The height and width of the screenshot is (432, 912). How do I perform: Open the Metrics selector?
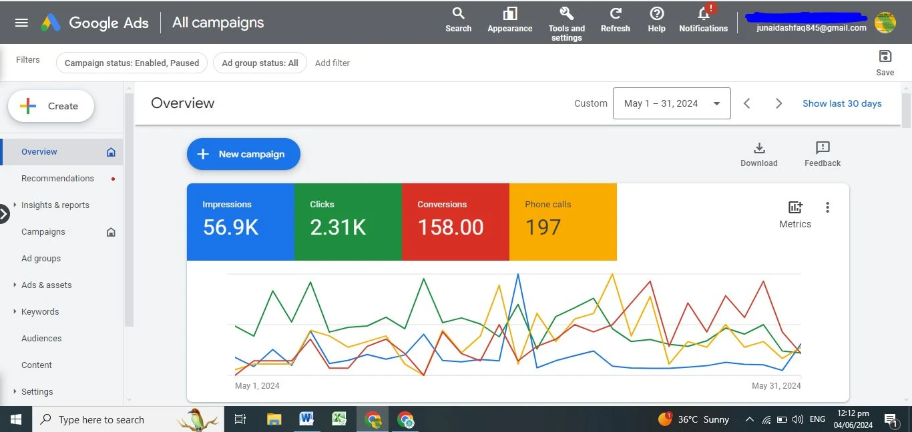coord(795,215)
